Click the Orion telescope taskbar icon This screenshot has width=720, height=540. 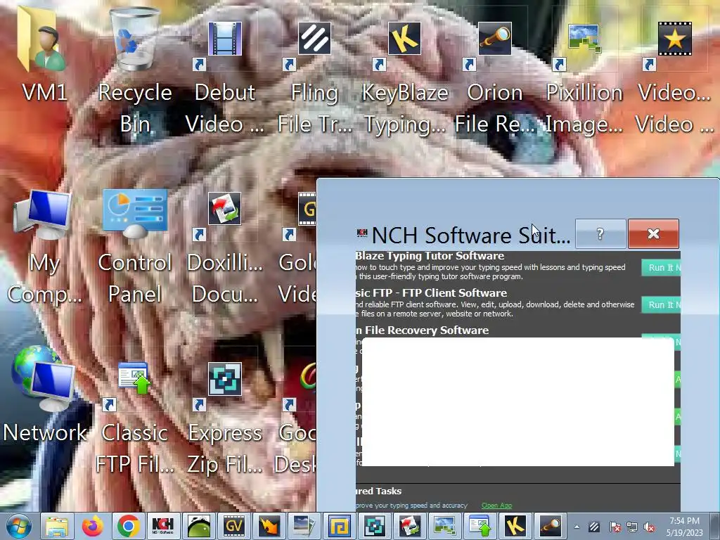(x=550, y=526)
